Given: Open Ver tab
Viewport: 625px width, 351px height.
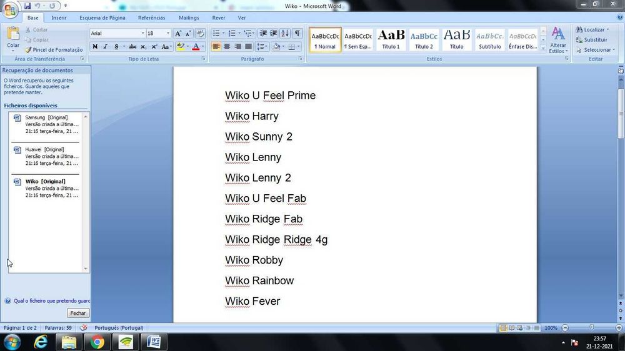Looking at the screenshot, I should point(241,17).
